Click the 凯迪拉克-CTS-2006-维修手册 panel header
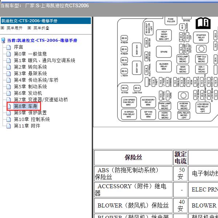The height and width of the screenshot is (218, 218). pos(46,21)
